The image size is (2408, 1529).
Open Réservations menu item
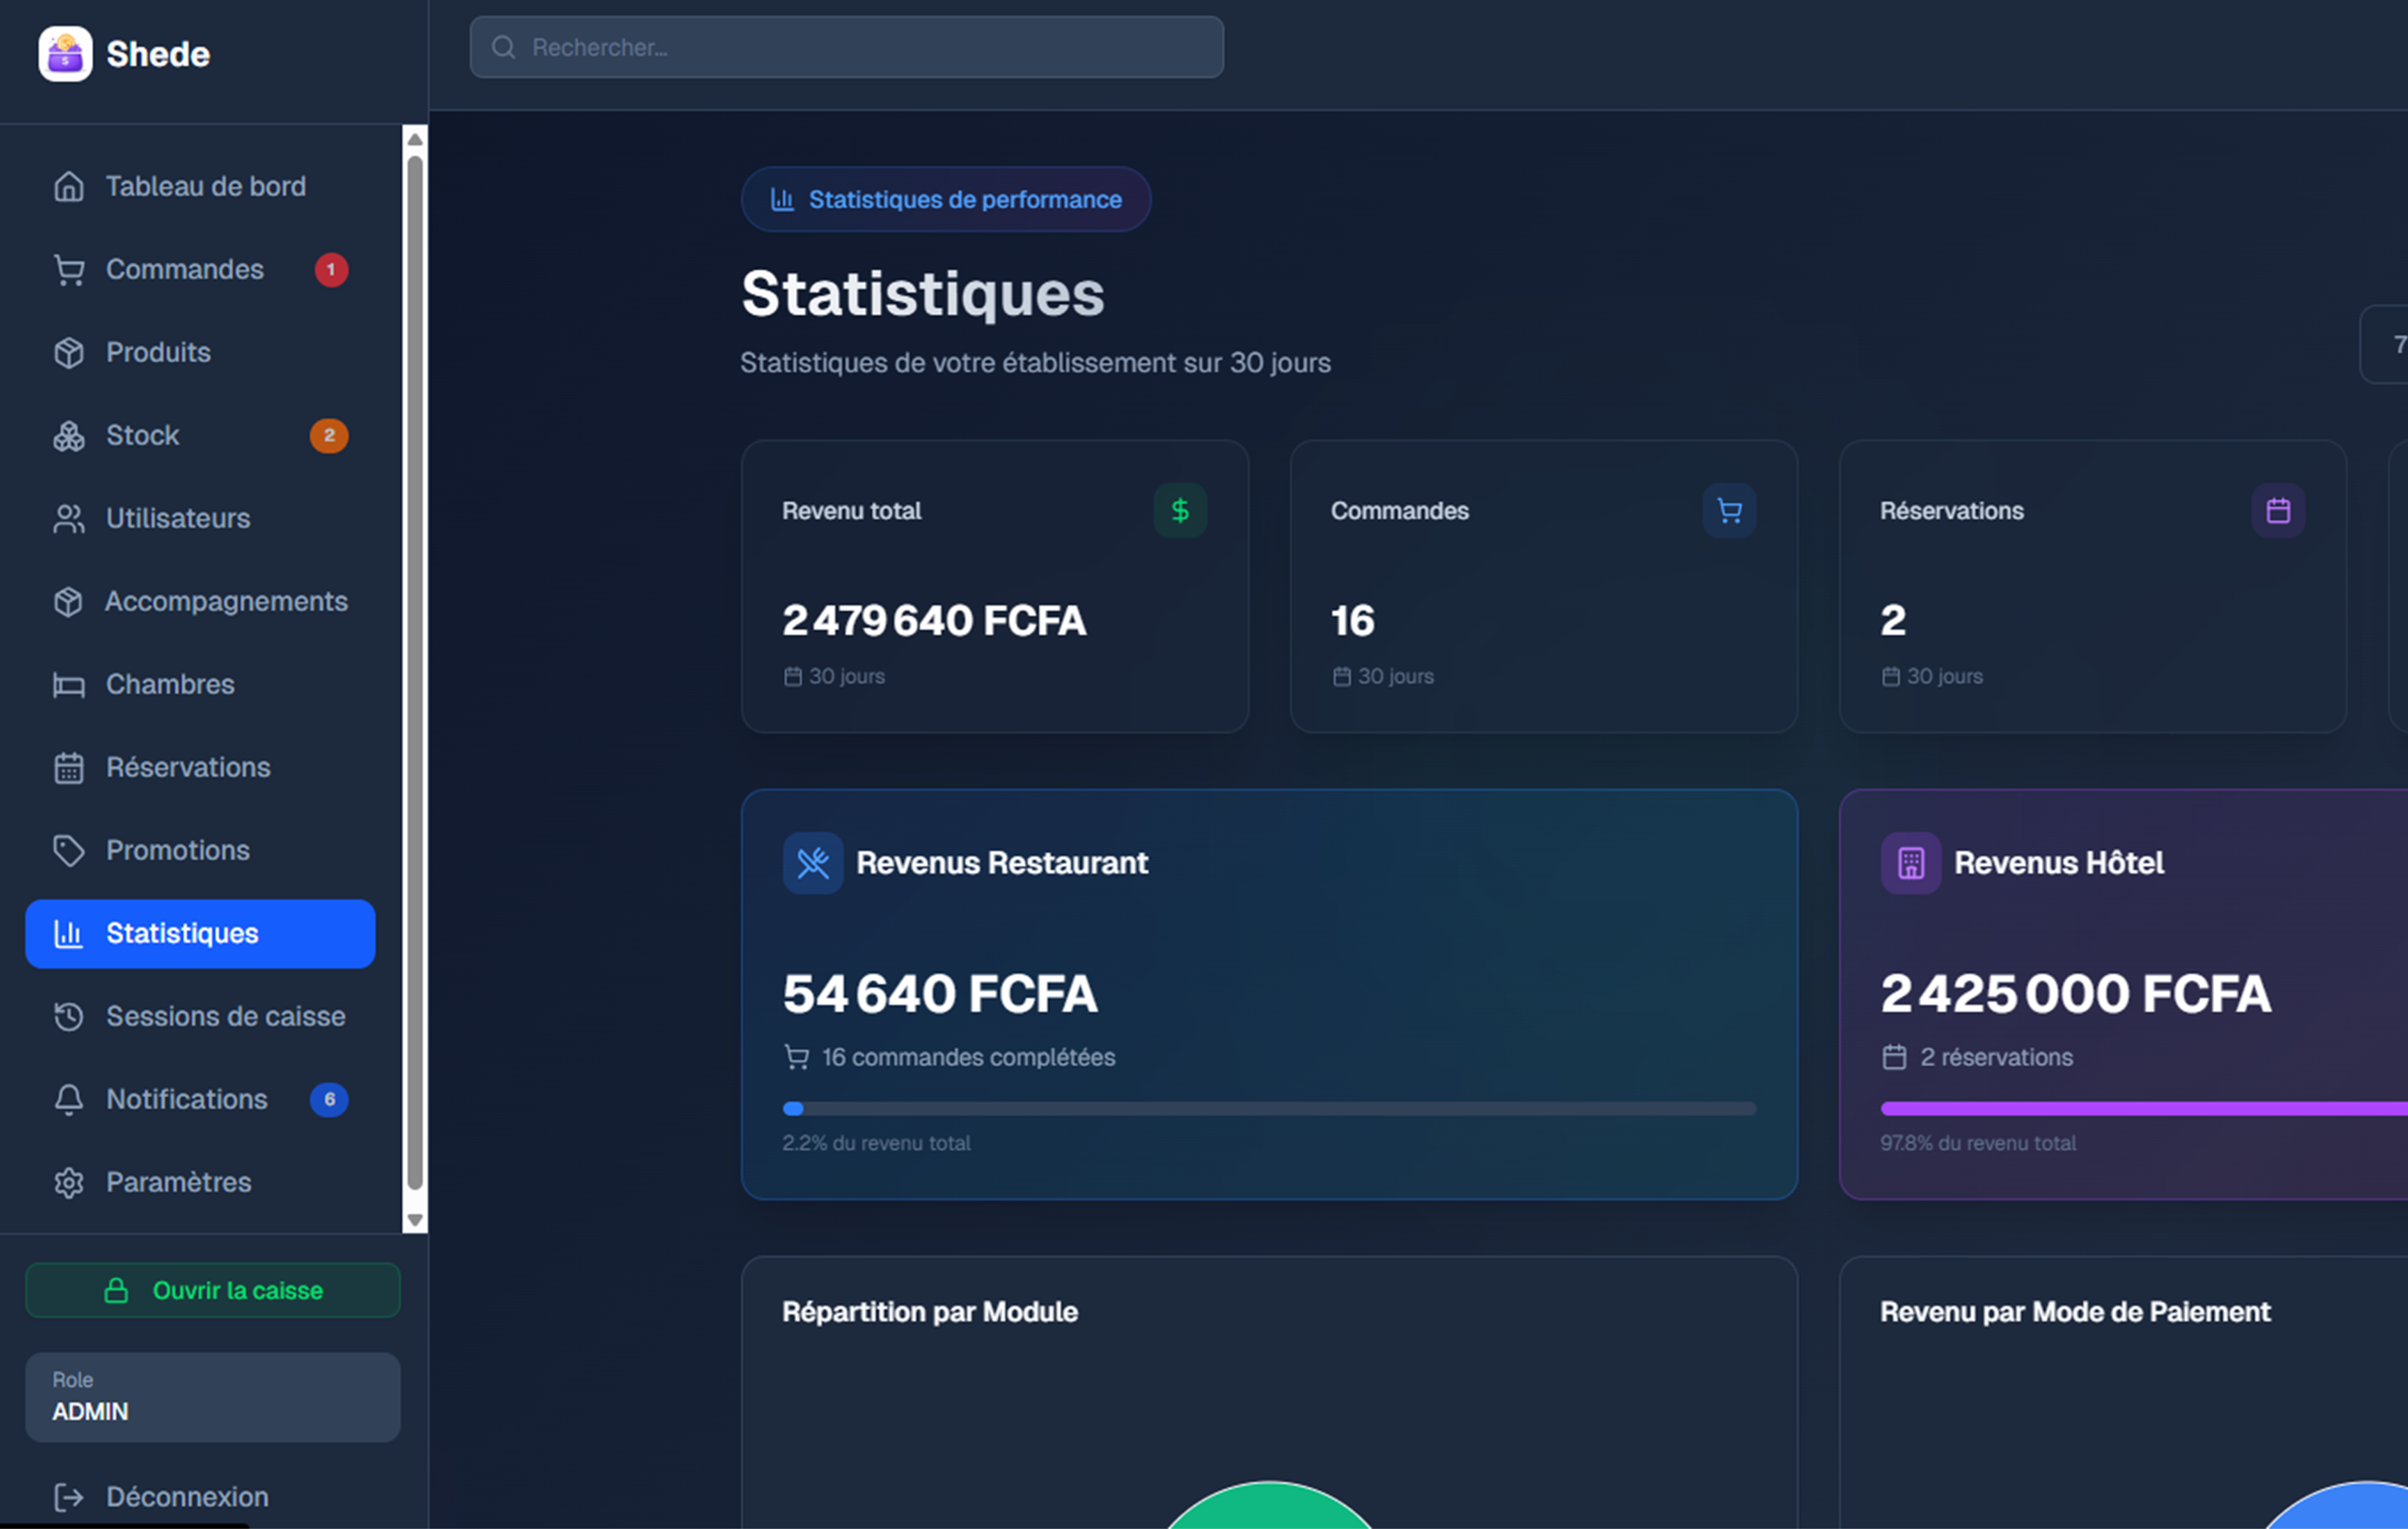click(200, 767)
